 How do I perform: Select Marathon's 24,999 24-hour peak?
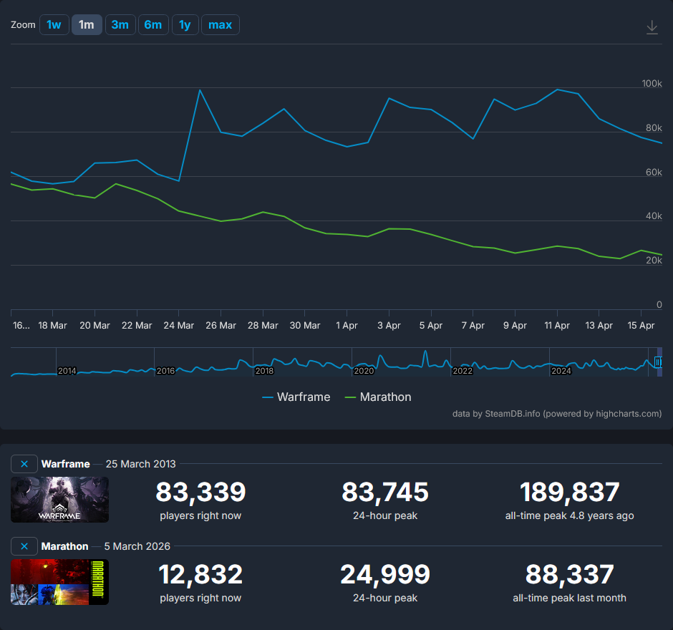coord(385,575)
